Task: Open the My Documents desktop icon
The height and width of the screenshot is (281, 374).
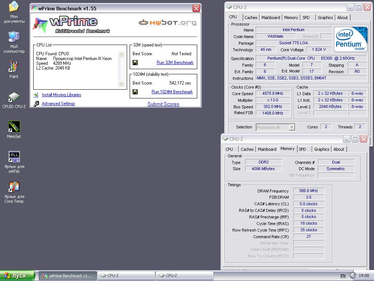Action: click(x=14, y=12)
